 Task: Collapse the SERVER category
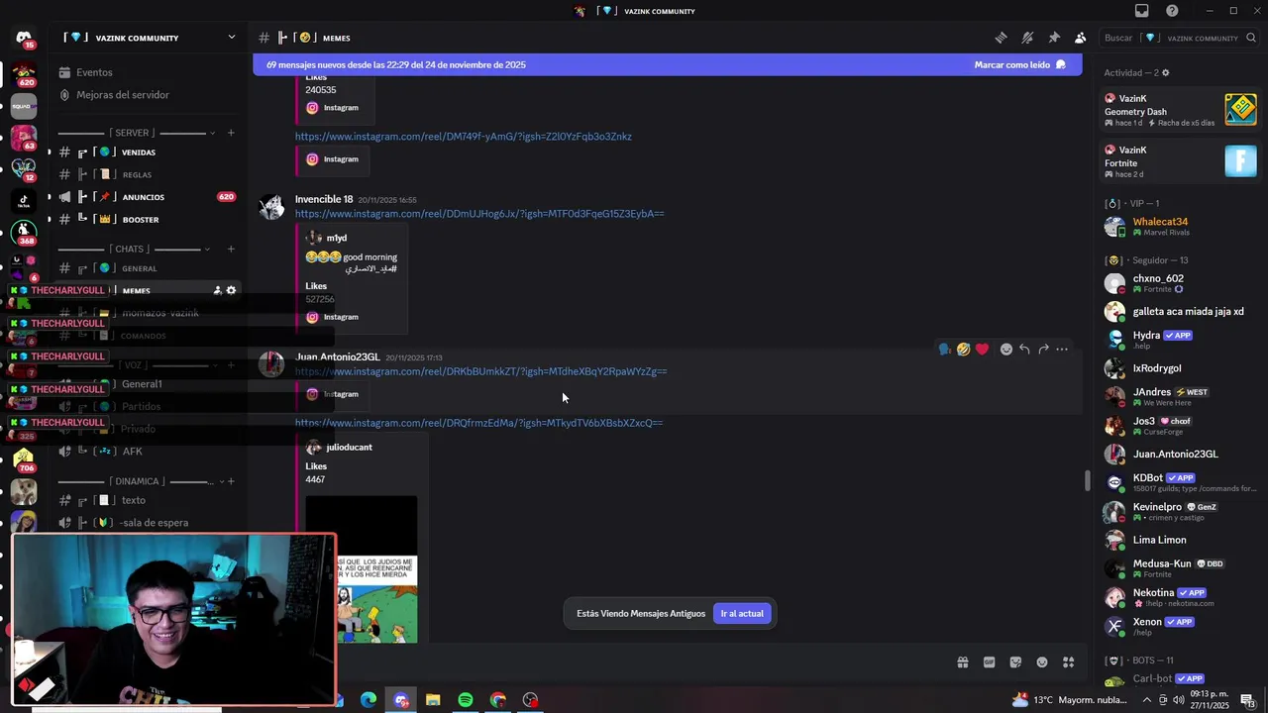[133, 133]
